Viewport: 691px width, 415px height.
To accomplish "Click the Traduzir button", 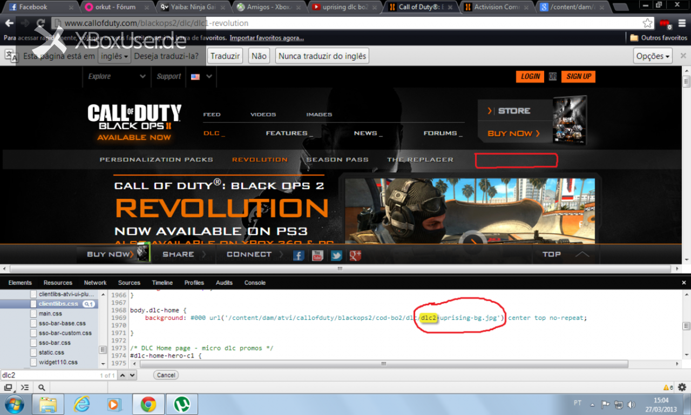I will click(x=225, y=56).
